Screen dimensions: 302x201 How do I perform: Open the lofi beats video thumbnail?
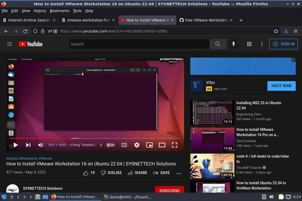pyautogui.click(x=212, y=166)
